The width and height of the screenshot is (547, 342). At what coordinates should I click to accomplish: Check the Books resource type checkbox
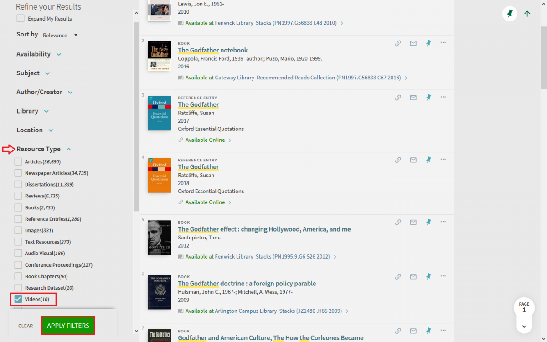(18, 207)
